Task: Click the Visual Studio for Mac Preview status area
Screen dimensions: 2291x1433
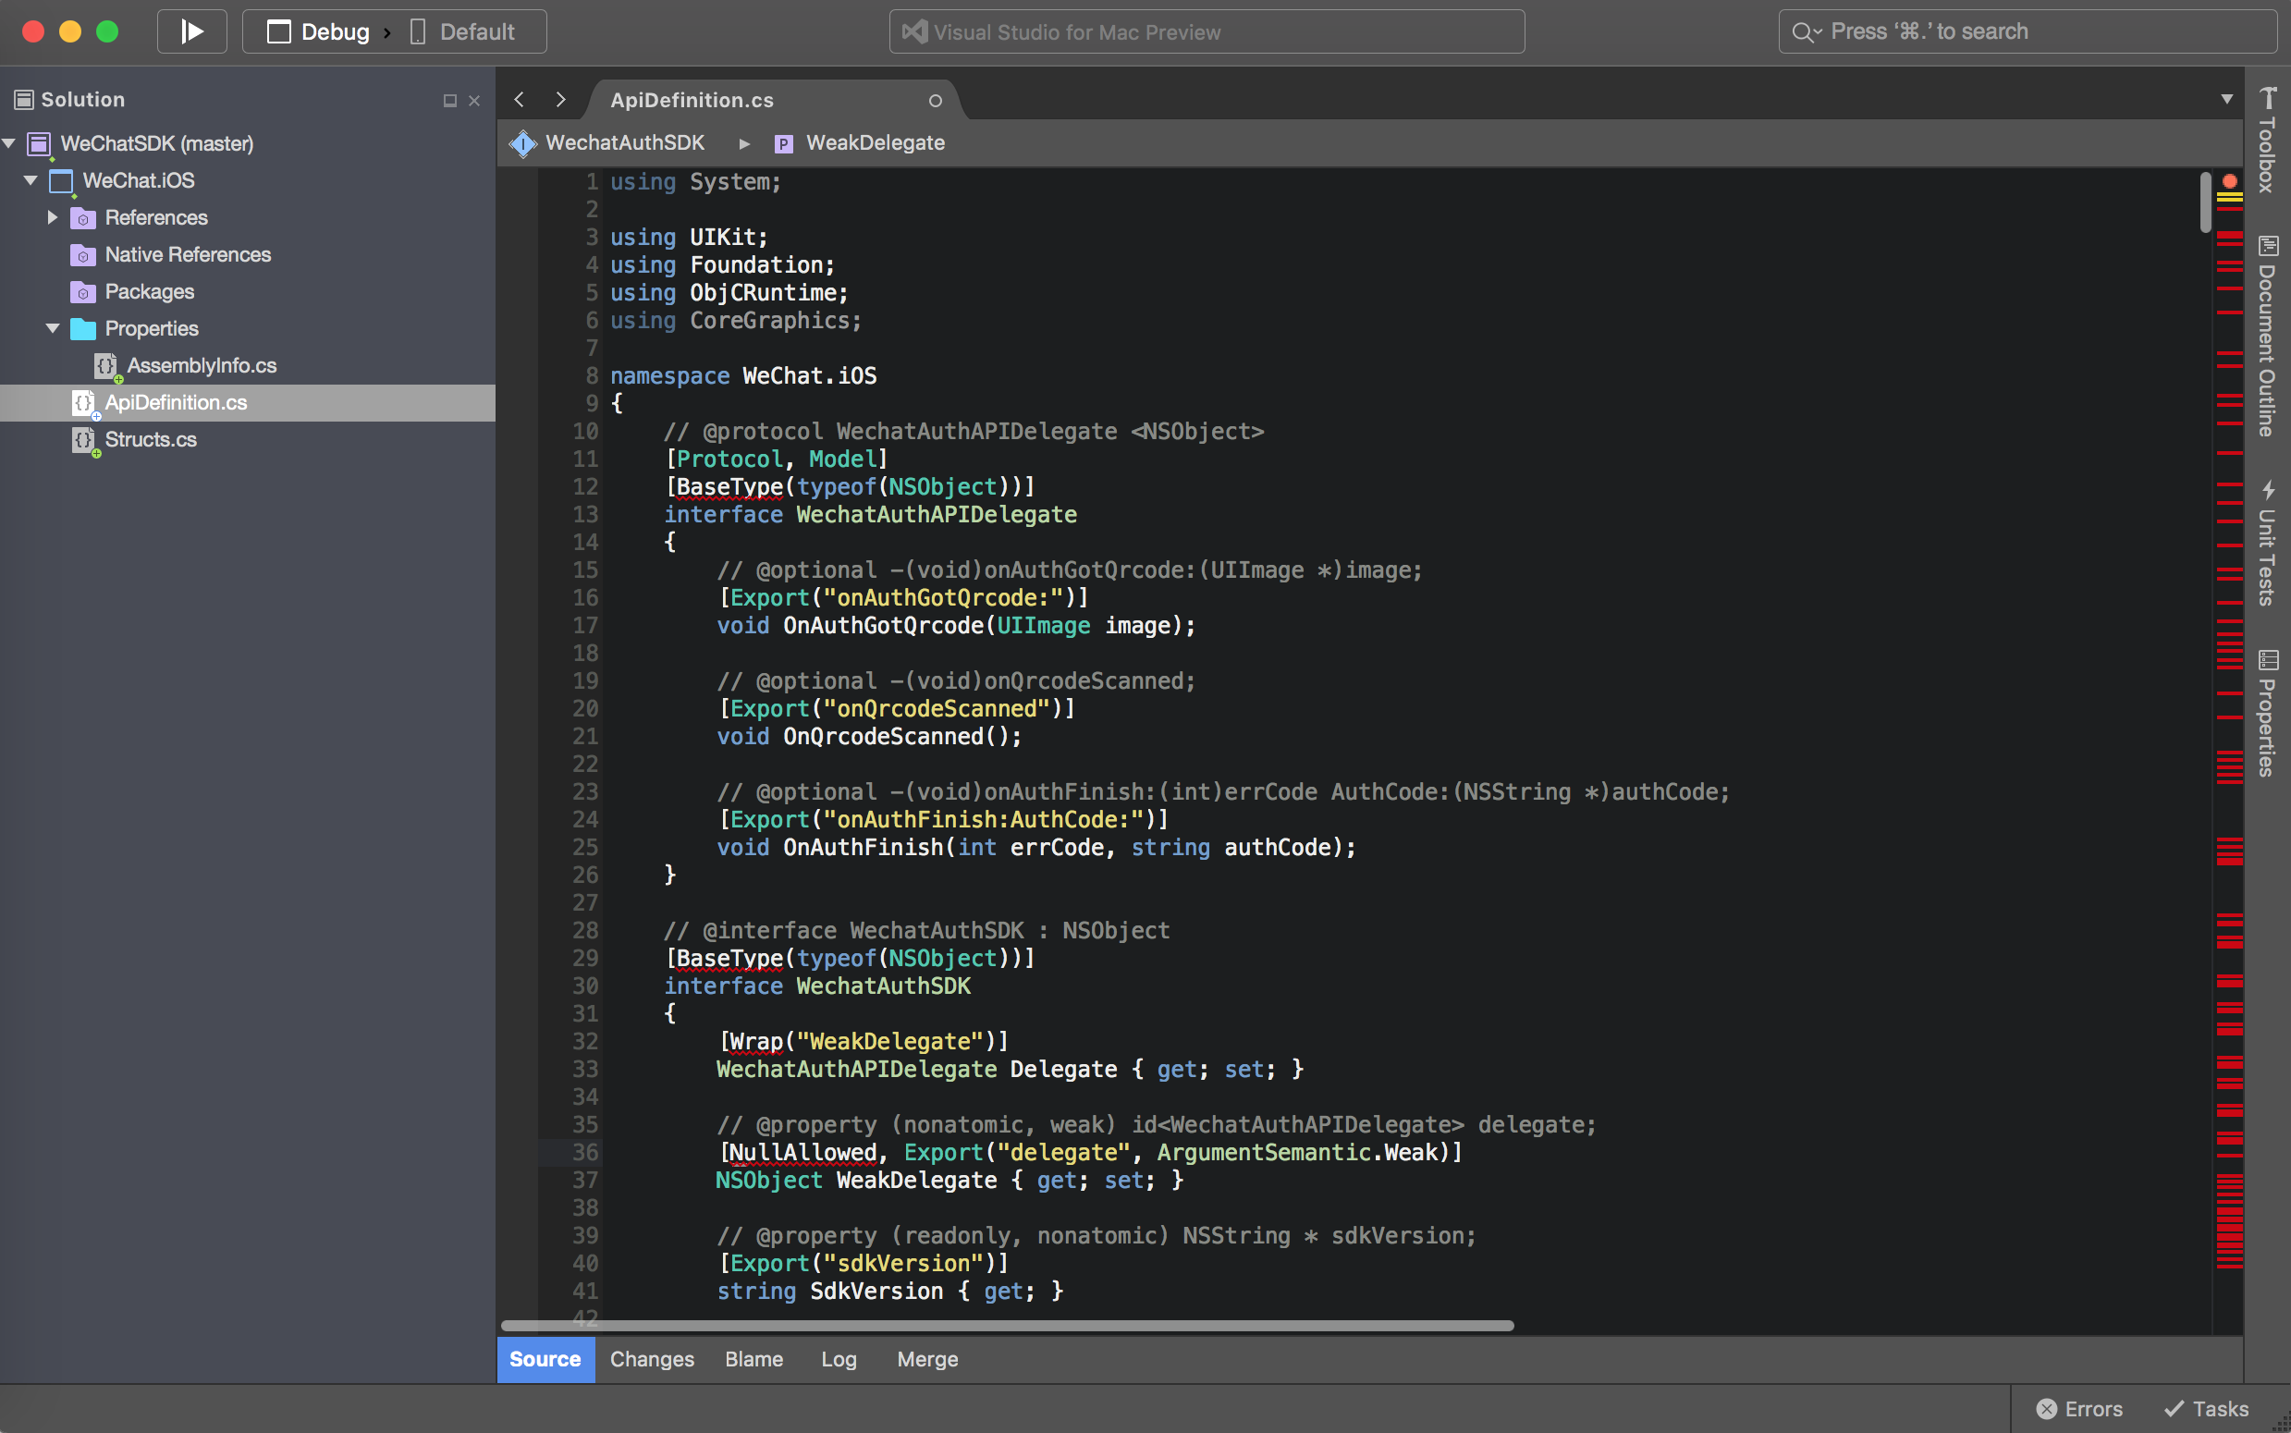Action: [x=1207, y=31]
